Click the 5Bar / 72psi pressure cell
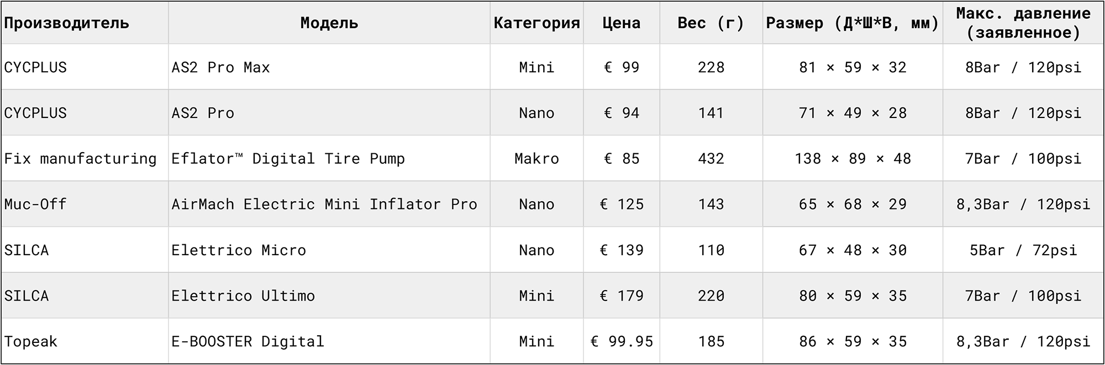This screenshot has height=365, width=1105. click(1023, 250)
